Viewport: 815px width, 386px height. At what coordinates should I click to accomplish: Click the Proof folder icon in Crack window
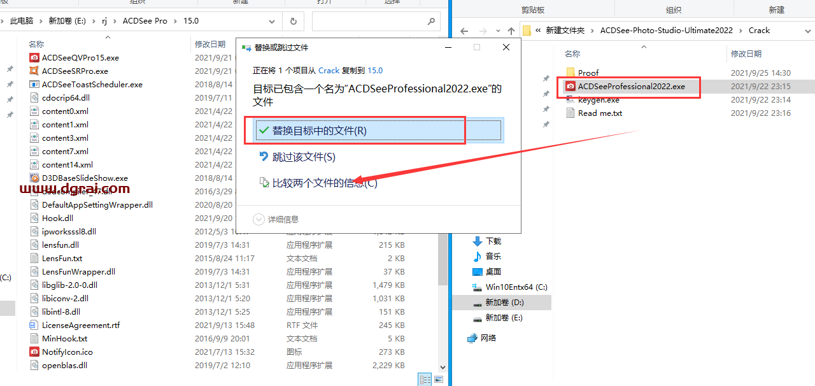(570, 73)
